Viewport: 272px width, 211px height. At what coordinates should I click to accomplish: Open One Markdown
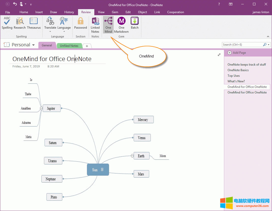click(121, 24)
